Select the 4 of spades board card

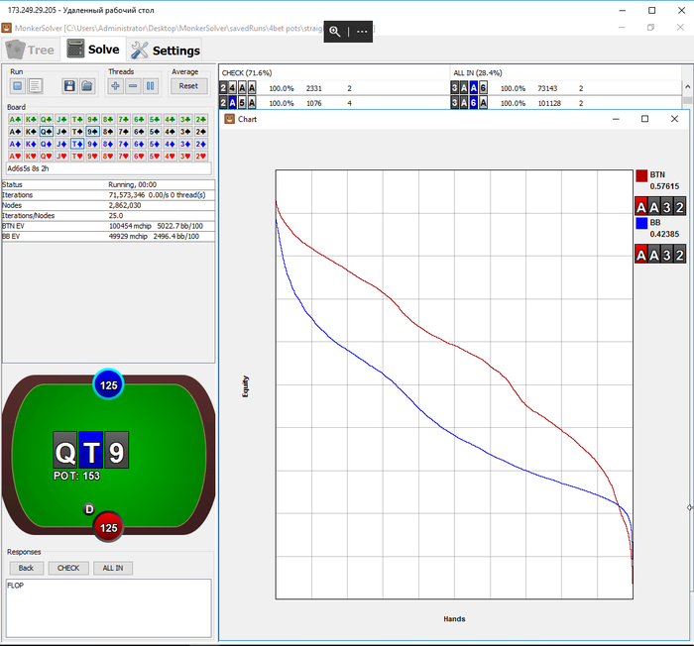pyautogui.click(x=170, y=132)
